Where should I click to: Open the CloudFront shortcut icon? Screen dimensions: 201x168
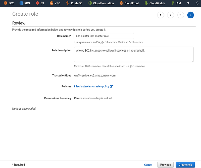click(x=121, y=3)
